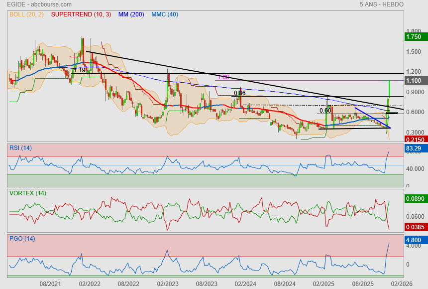Image resolution: width=428 pixels, height=289 pixels.
Task: Click the red 0.2150 price tag
Action: click(x=414, y=140)
